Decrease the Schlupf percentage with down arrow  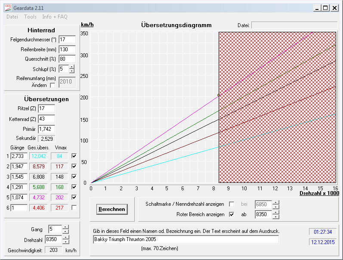click(x=71, y=71)
